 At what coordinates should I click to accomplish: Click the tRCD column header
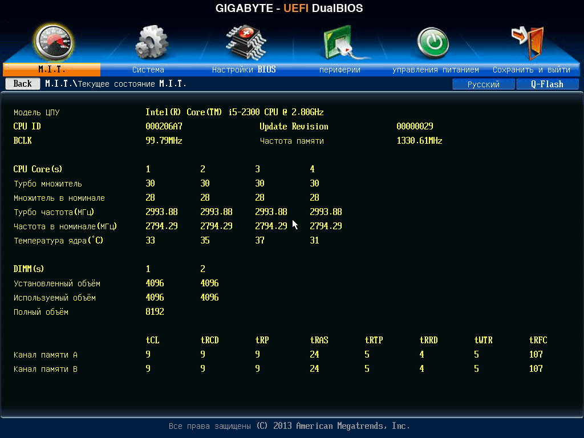(x=209, y=340)
